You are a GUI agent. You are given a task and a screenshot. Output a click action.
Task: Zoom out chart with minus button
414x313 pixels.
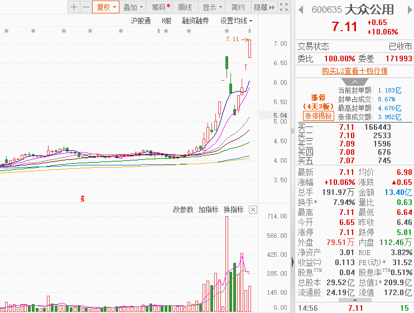point(86,7)
